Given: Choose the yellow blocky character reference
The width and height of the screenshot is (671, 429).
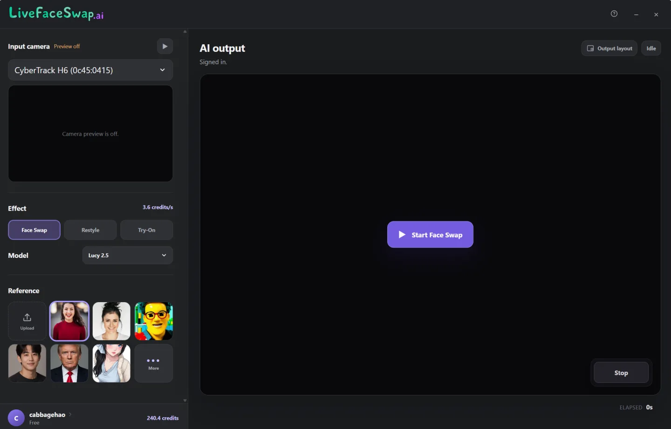Looking at the screenshot, I should pyautogui.click(x=154, y=321).
